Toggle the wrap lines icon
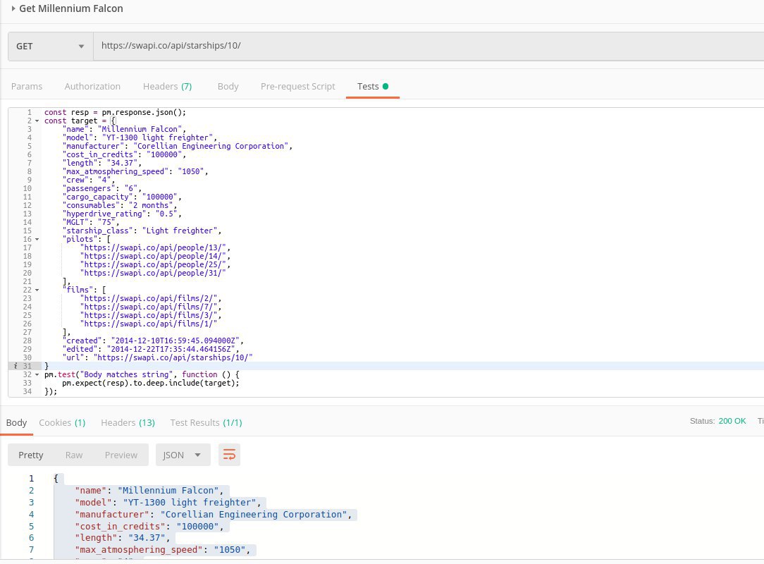 click(x=229, y=455)
